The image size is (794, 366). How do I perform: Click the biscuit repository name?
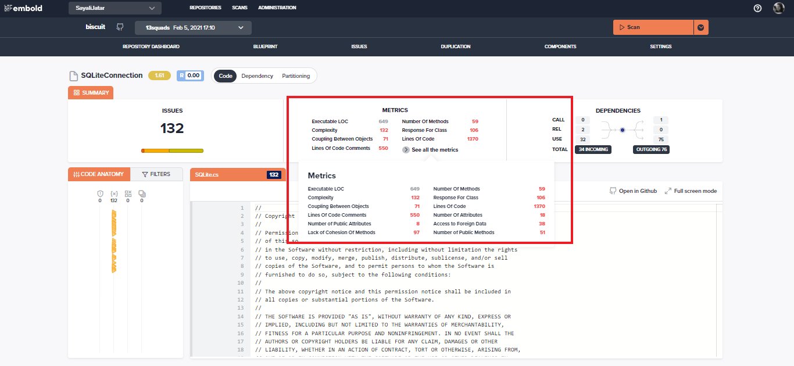coord(95,27)
